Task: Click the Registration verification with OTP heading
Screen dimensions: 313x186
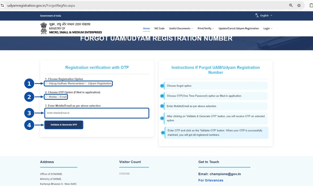Action: pos(97,67)
